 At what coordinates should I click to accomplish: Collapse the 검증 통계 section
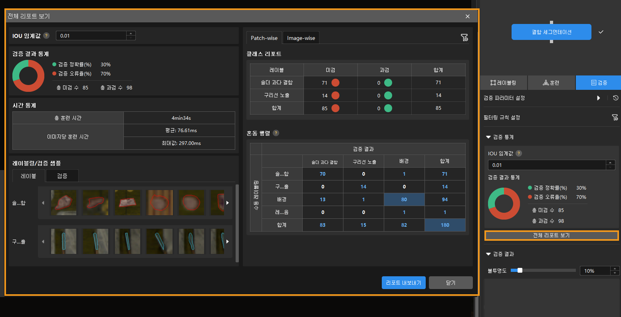click(x=488, y=137)
